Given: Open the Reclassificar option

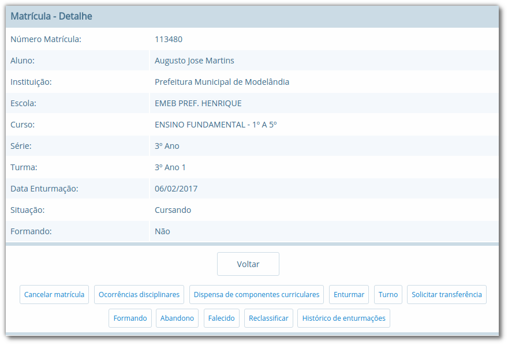Looking at the screenshot, I should click(268, 318).
